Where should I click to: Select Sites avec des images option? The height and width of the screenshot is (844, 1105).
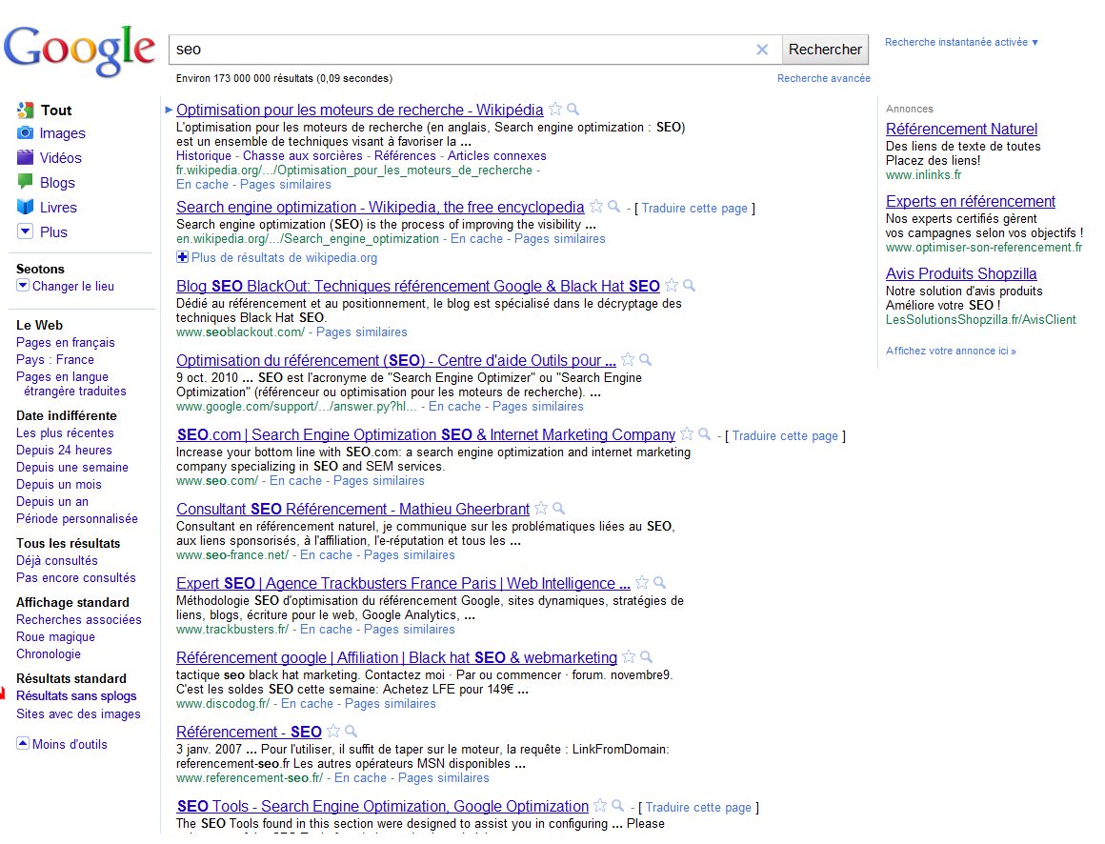78,713
